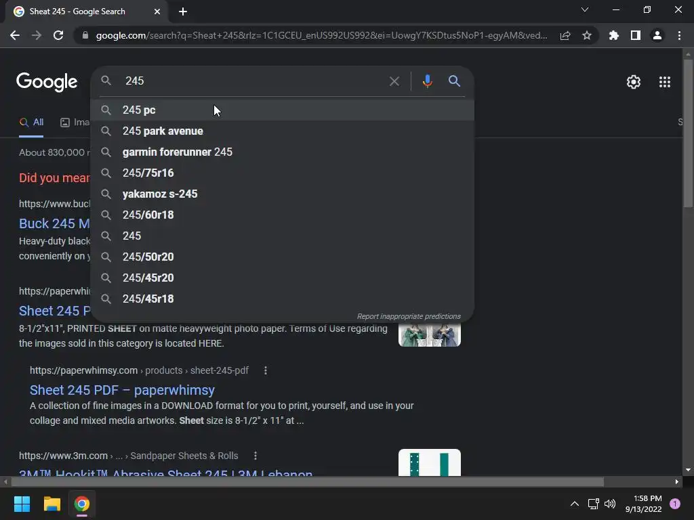Share this page via address bar icon
Screen dimensions: 694x520
(x=565, y=35)
